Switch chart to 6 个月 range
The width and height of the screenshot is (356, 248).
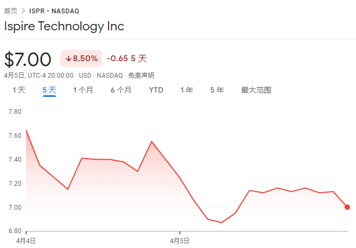click(x=121, y=90)
